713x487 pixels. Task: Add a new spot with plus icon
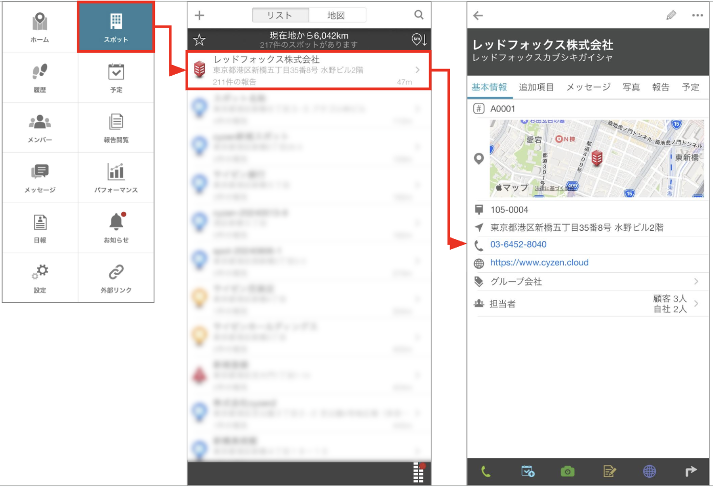pyautogui.click(x=199, y=15)
